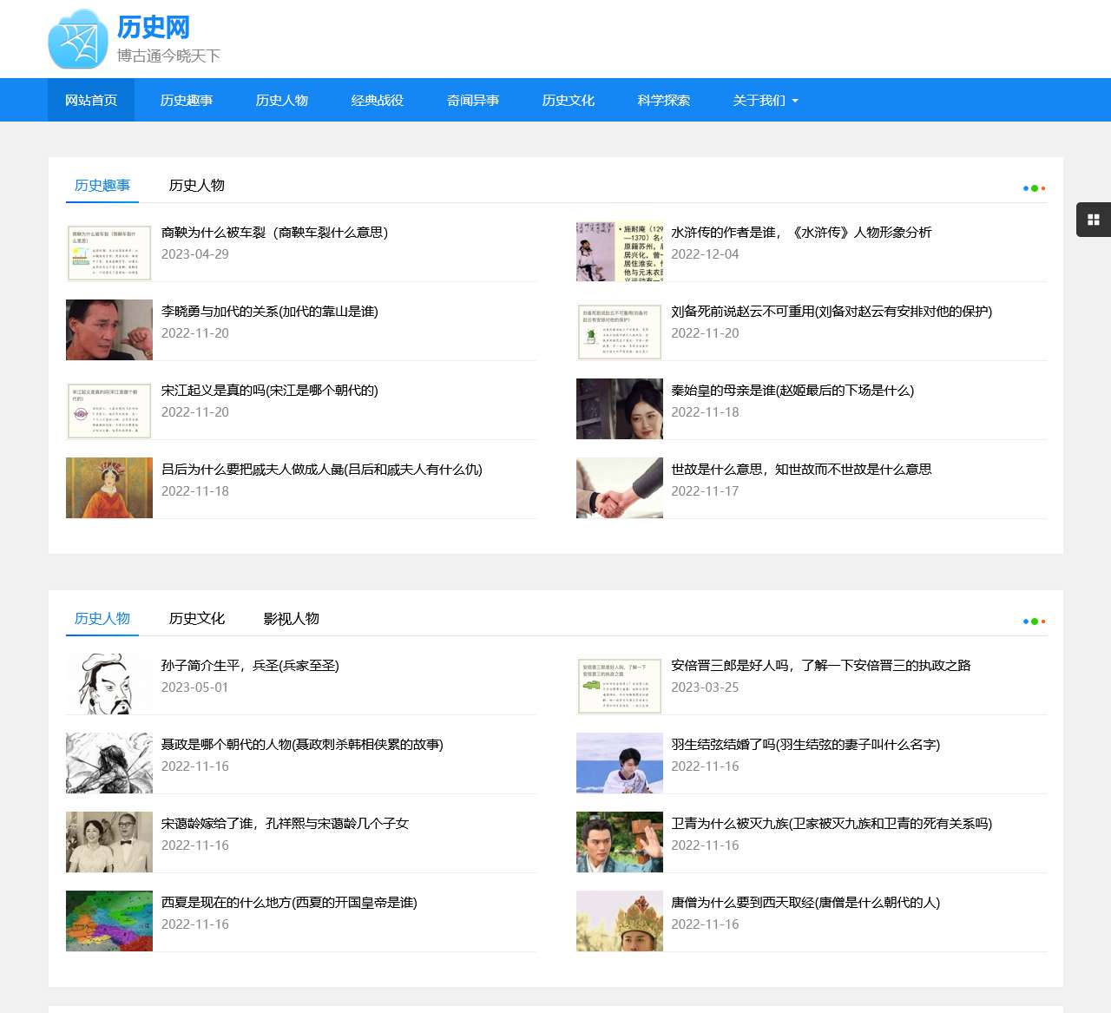Screen dimensions: 1111x1013
Task: Open the floating grid widget icon on right edge
Action: point(1093,220)
